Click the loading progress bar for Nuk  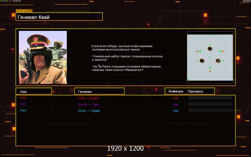(210, 98)
